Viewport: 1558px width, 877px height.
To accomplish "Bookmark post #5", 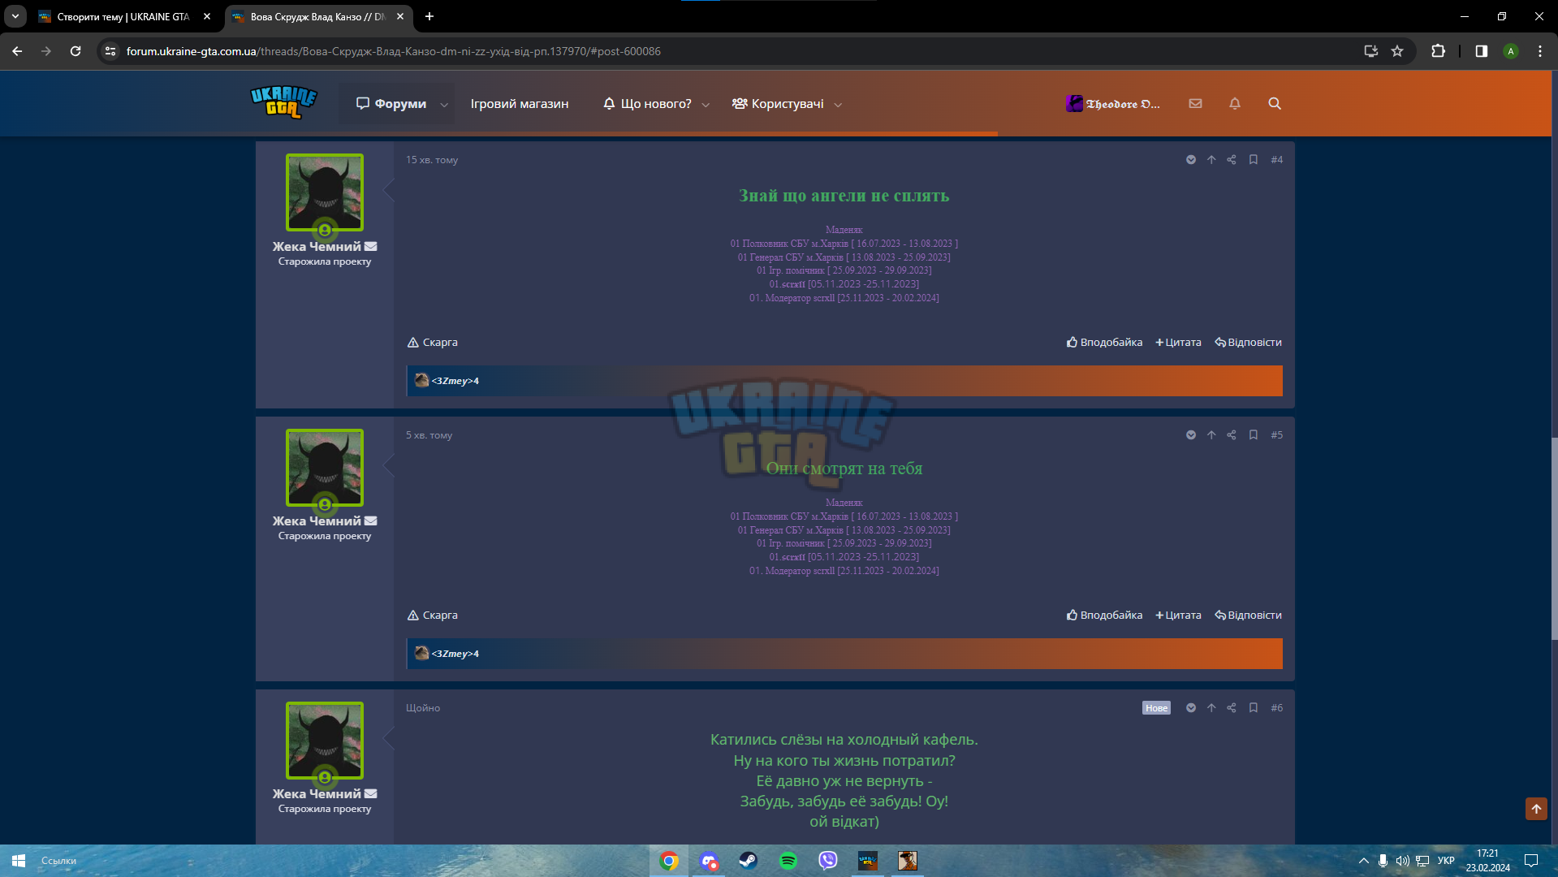I will click(x=1254, y=435).
